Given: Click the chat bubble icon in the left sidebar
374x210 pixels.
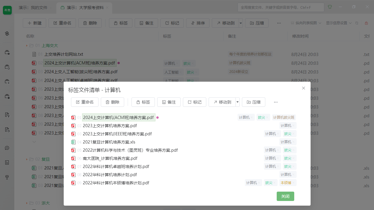Looking at the screenshot, I should point(7,148).
